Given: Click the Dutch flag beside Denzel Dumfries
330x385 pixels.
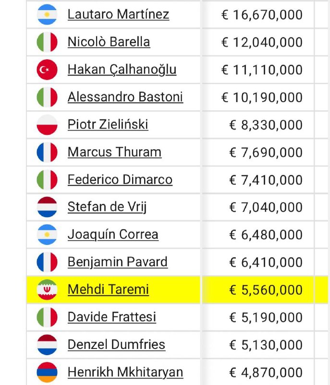Looking at the screenshot, I should coord(47,345).
